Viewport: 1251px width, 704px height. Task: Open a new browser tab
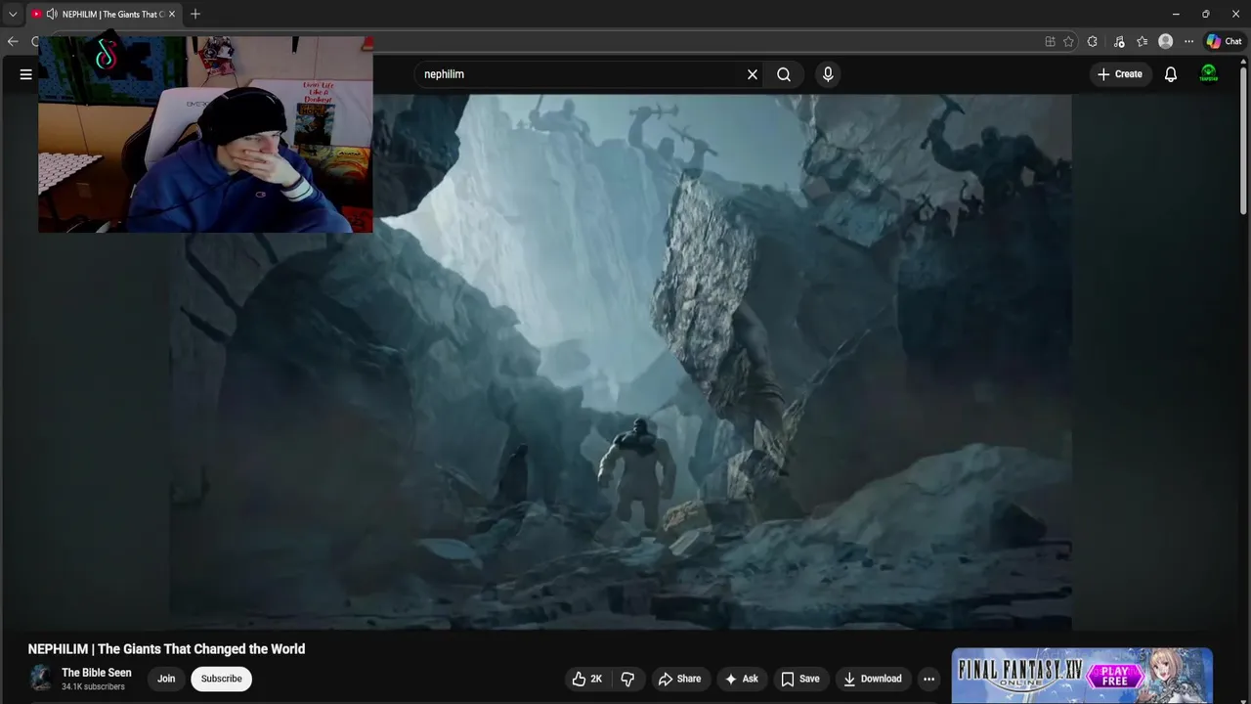(x=195, y=14)
